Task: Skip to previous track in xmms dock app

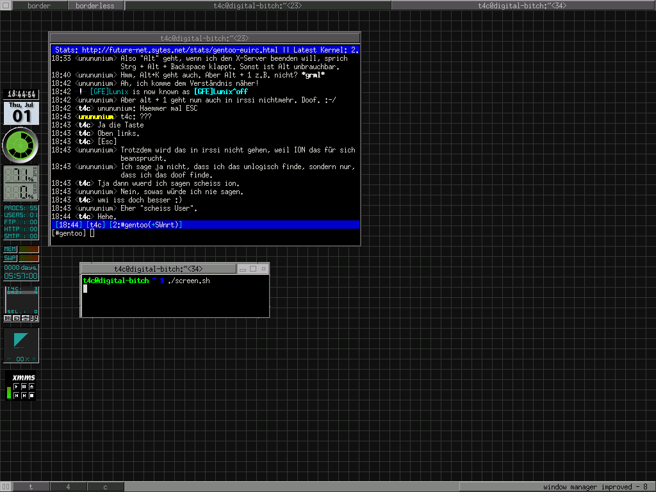Action: pyautogui.click(x=16, y=395)
